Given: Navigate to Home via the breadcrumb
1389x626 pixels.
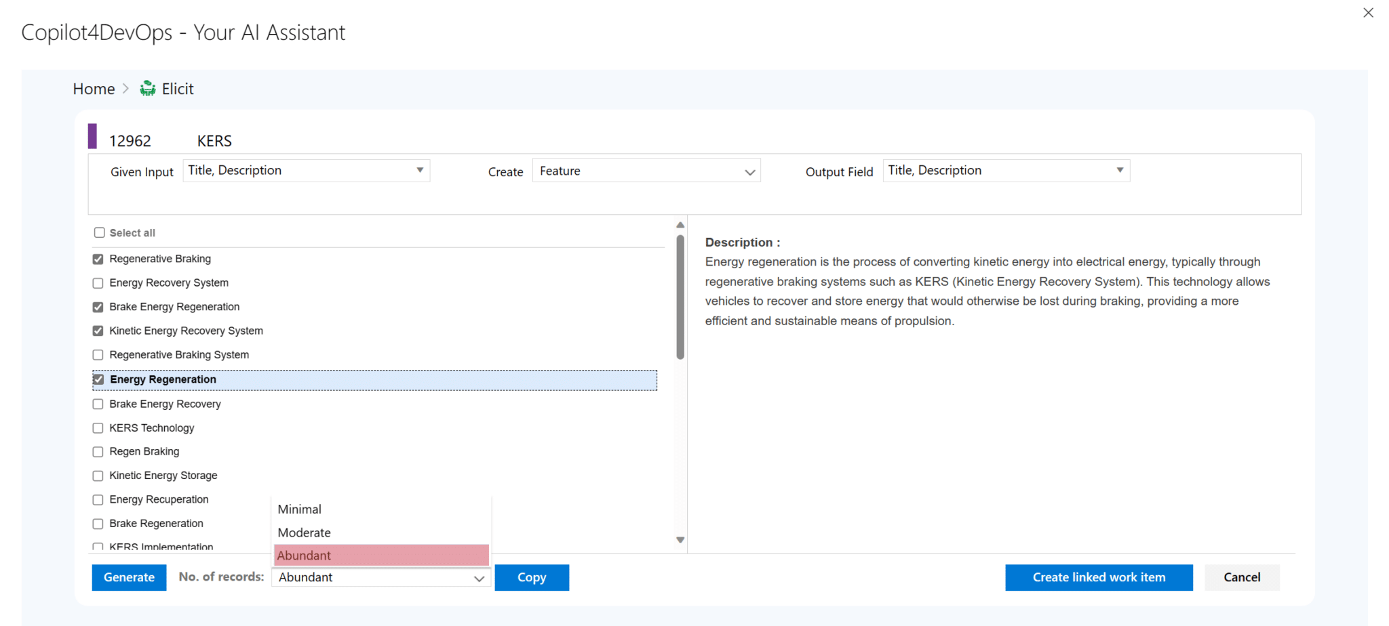Looking at the screenshot, I should 94,88.
